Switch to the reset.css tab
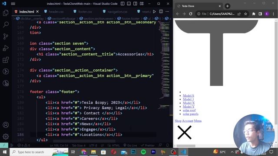 pyautogui.click(x=144, y=12)
